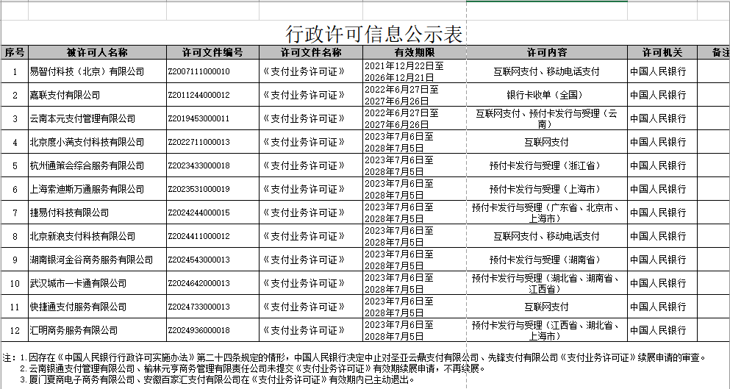
Task: Click the 被许可人名称 header cell
Action: tap(97, 52)
